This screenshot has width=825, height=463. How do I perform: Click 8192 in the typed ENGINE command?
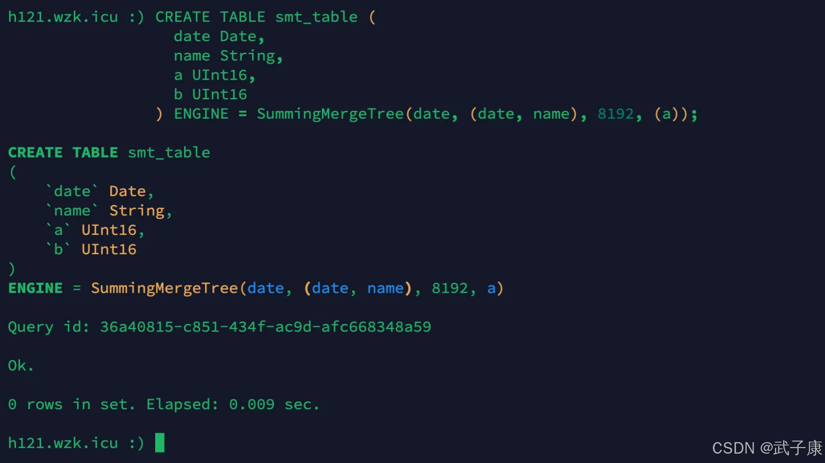coord(615,114)
